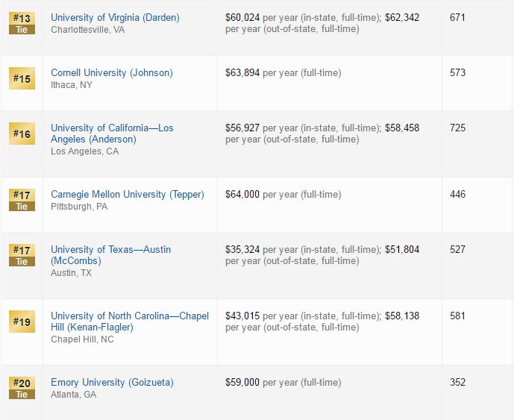Image resolution: width=514 pixels, height=420 pixels.
Task: Open University of Texas—Austin (McCombs) link
Action: click(x=111, y=255)
